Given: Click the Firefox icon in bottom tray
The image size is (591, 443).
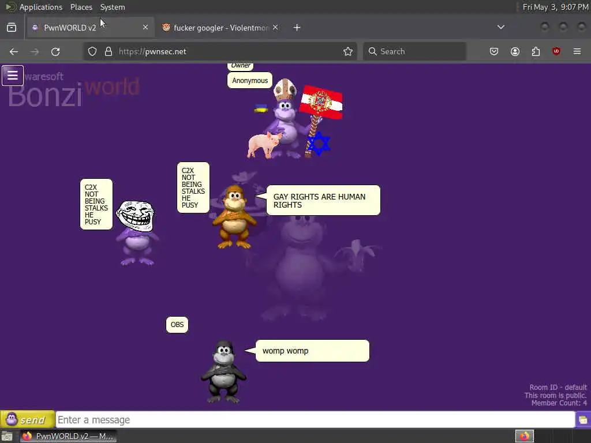Looking at the screenshot, I should tap(524, 436).
